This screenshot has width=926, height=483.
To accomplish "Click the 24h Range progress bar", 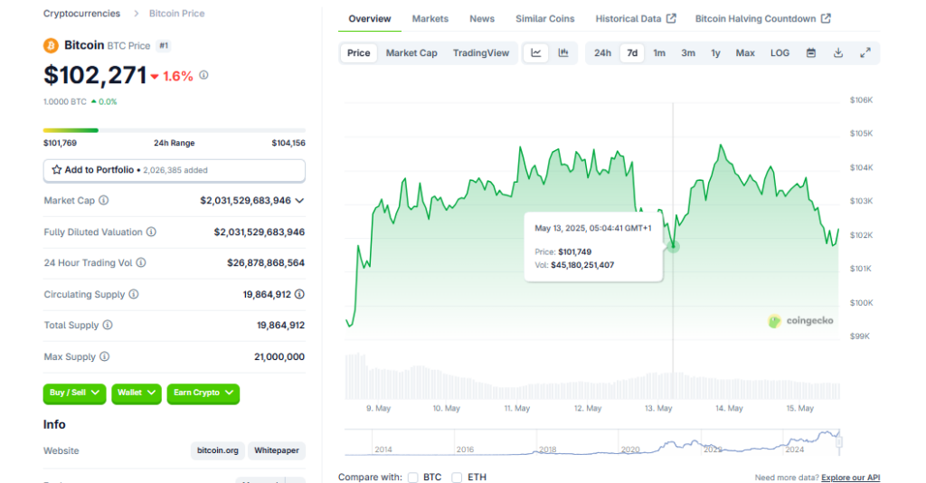I will click(x=175, y=130).
